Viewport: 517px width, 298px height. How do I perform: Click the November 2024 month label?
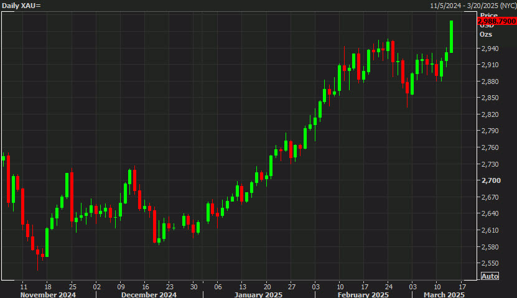[x=48, y=294]
